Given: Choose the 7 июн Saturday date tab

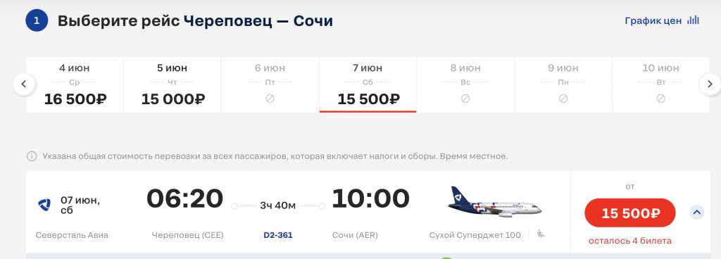Looking at the screenshot, I should click(368, 85).
